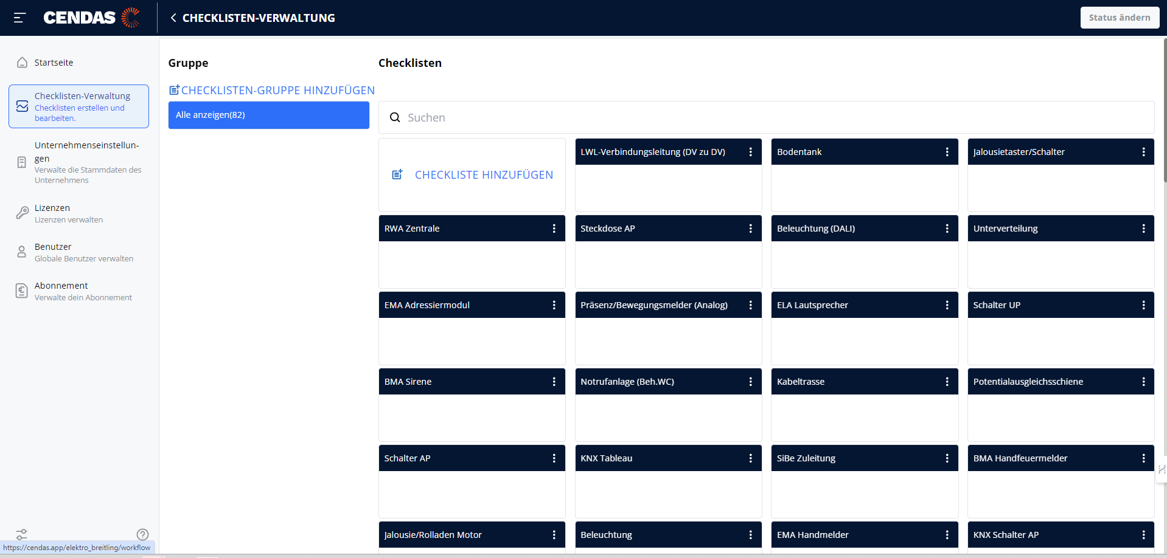The width and height of the screenshot is (1167, 558).
Task: Open options menu for Bodentank
Action: [947, 152]
